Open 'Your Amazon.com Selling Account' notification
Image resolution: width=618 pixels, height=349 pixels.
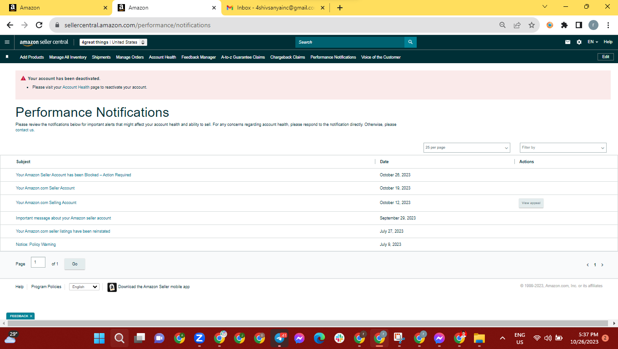click(x=46, y=203)
